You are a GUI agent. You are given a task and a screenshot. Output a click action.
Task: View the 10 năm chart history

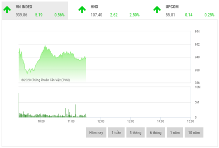click(x=194, y=132)
